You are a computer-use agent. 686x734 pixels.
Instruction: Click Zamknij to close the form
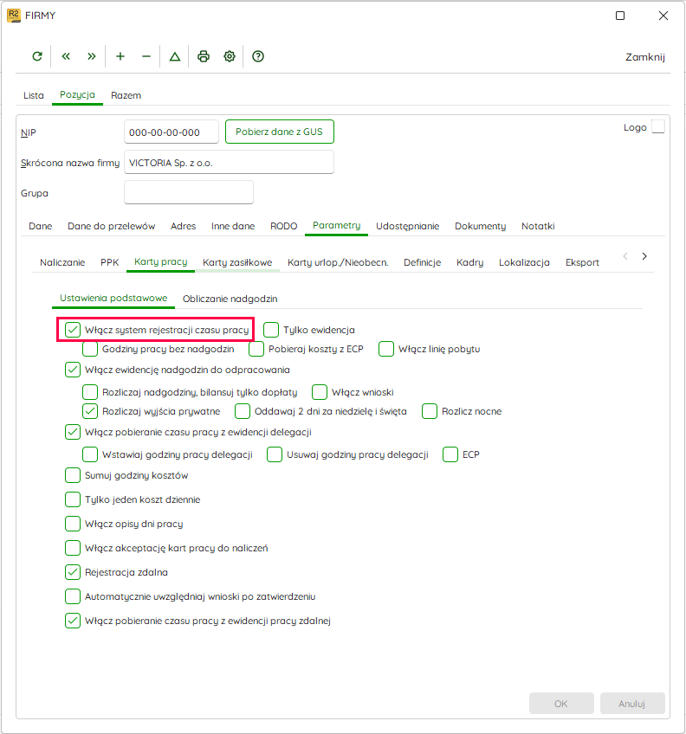pos(645,57)
